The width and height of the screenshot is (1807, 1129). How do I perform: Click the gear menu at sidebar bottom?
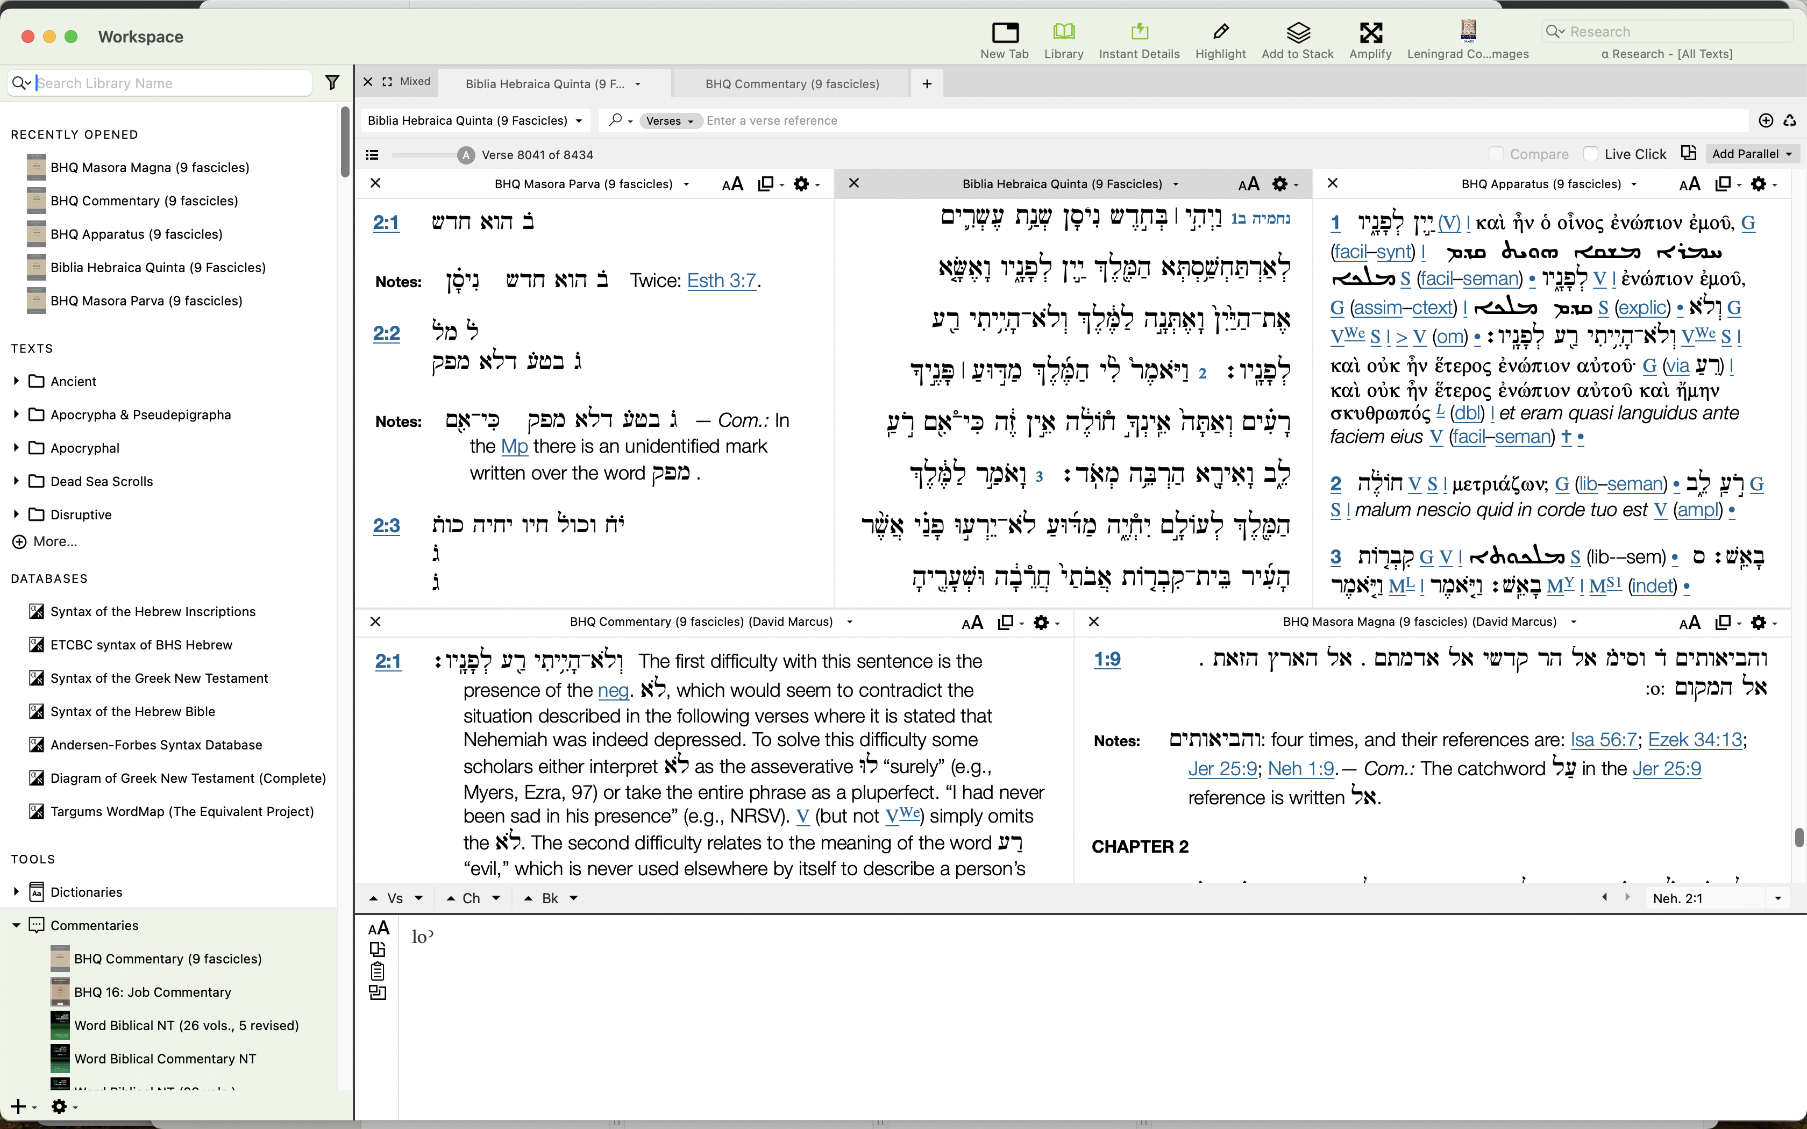(x=59, y=1106)
